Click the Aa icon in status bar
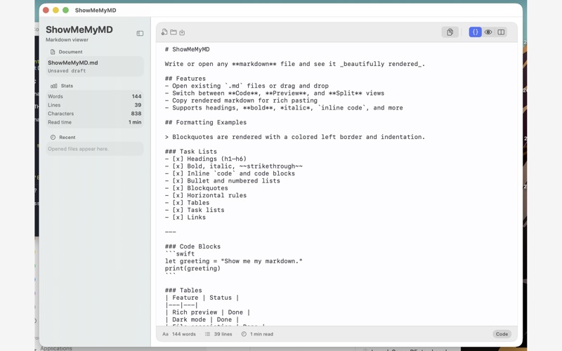Screen dimensions: 562x351 165,334
